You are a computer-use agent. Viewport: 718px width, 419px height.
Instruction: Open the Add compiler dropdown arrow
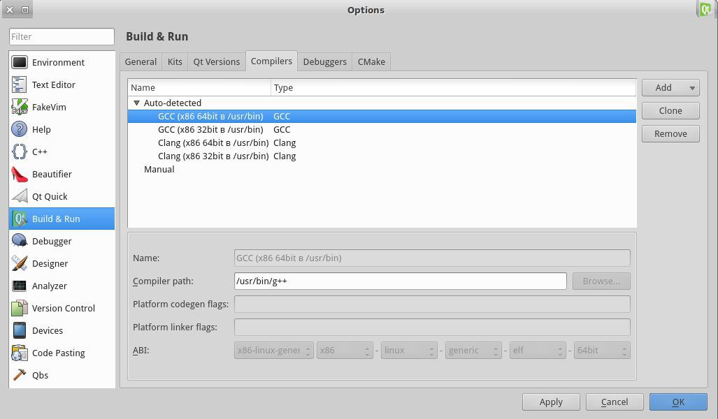[x=692, y=88]
